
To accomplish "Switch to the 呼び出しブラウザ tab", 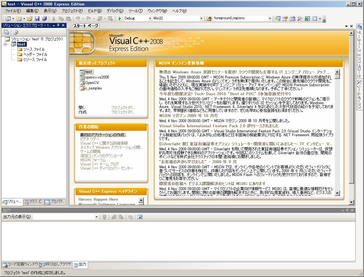I will [x=56, y=264].
